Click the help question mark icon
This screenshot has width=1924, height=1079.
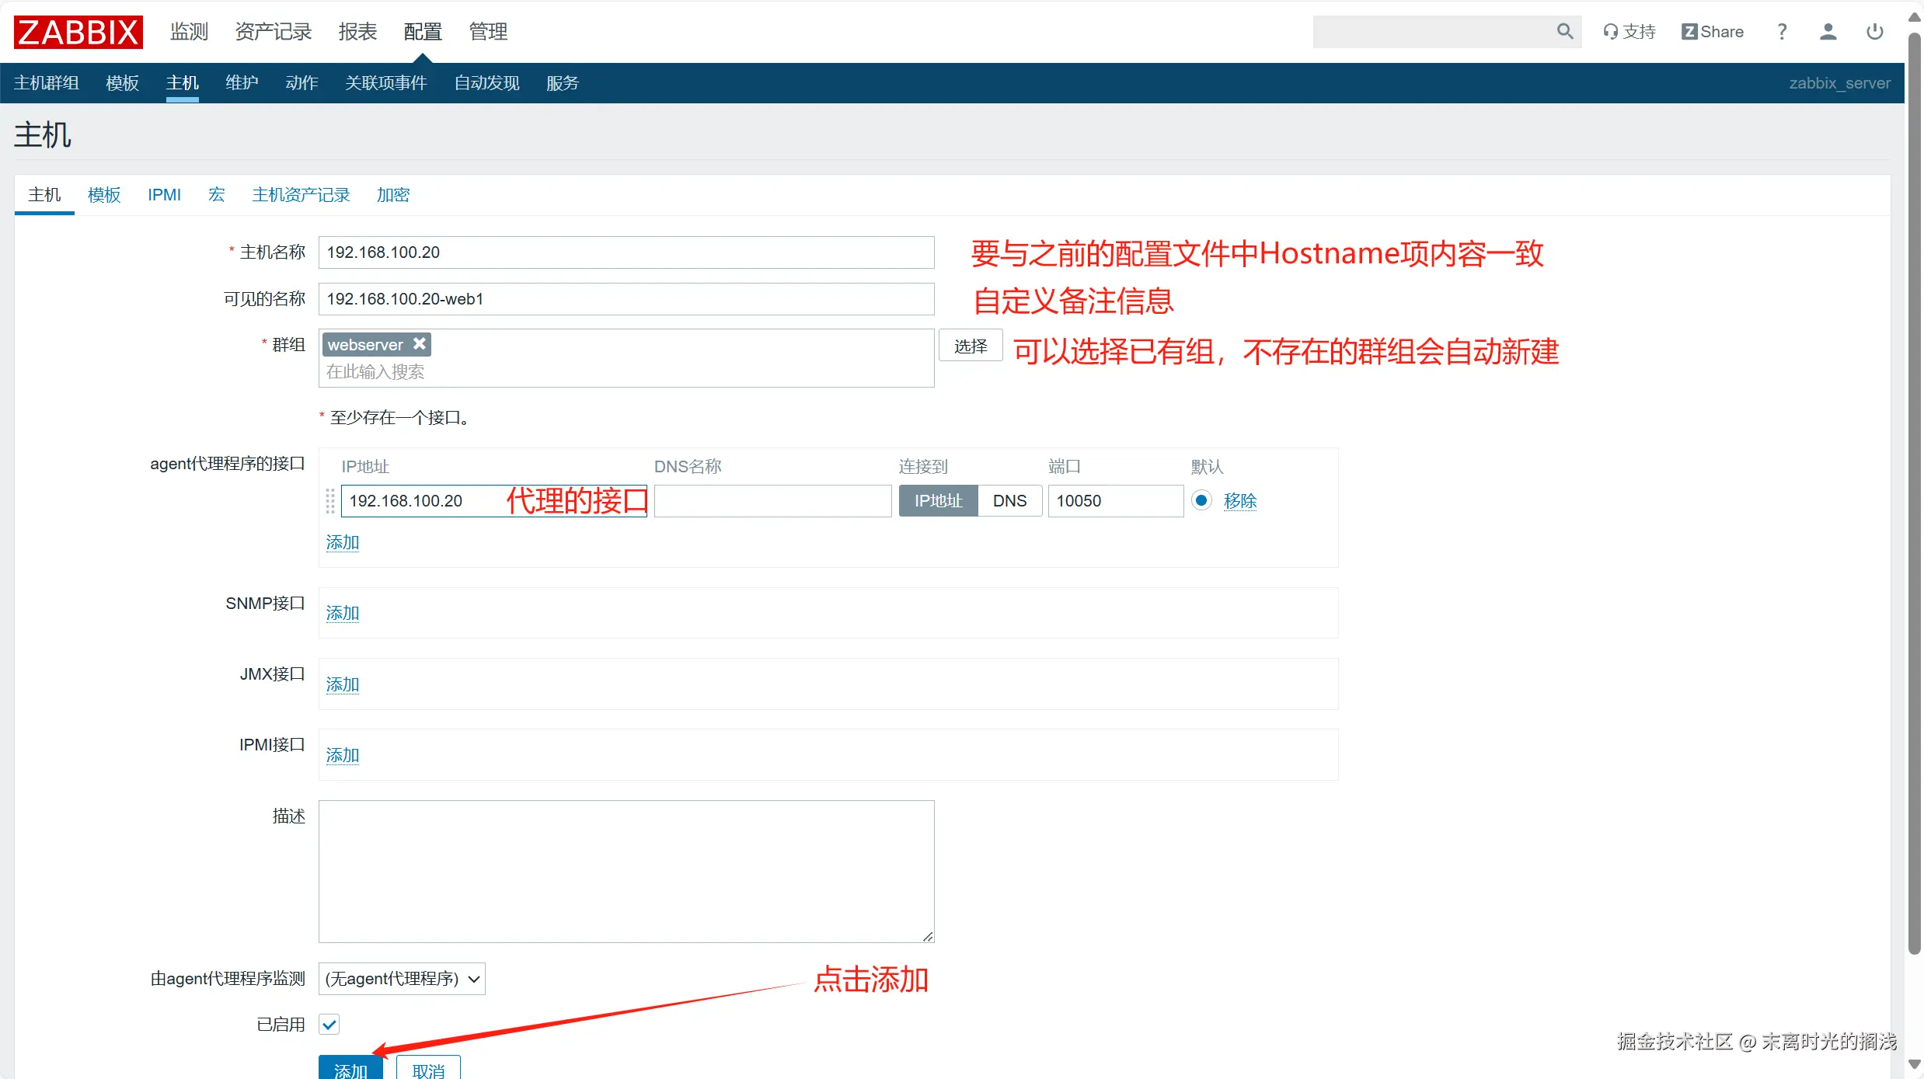click(x=1782, y=32)
